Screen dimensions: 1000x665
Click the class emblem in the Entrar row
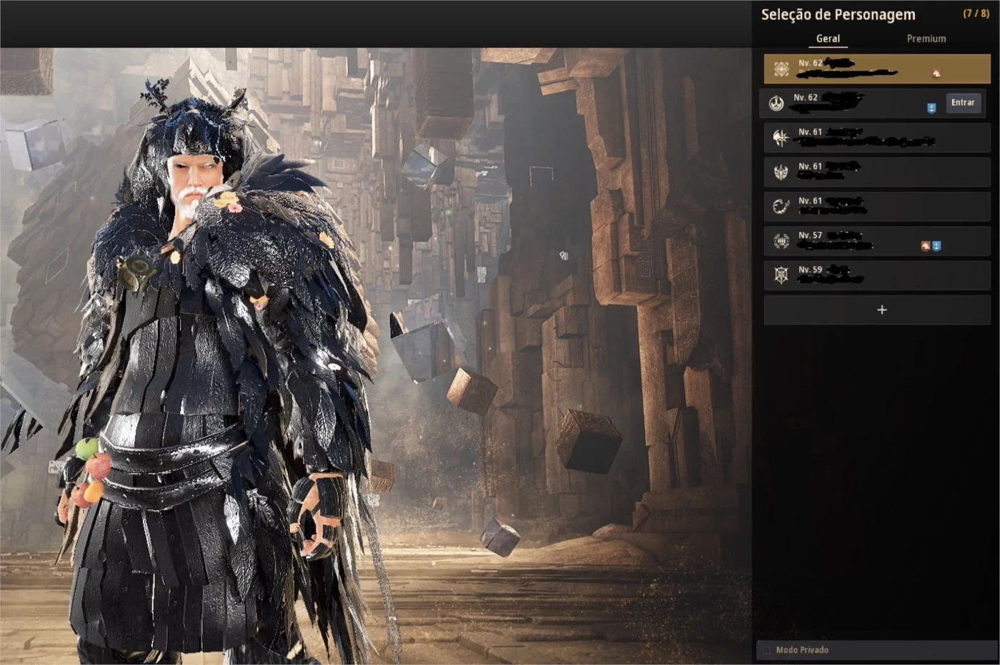[x=776, y=104]
